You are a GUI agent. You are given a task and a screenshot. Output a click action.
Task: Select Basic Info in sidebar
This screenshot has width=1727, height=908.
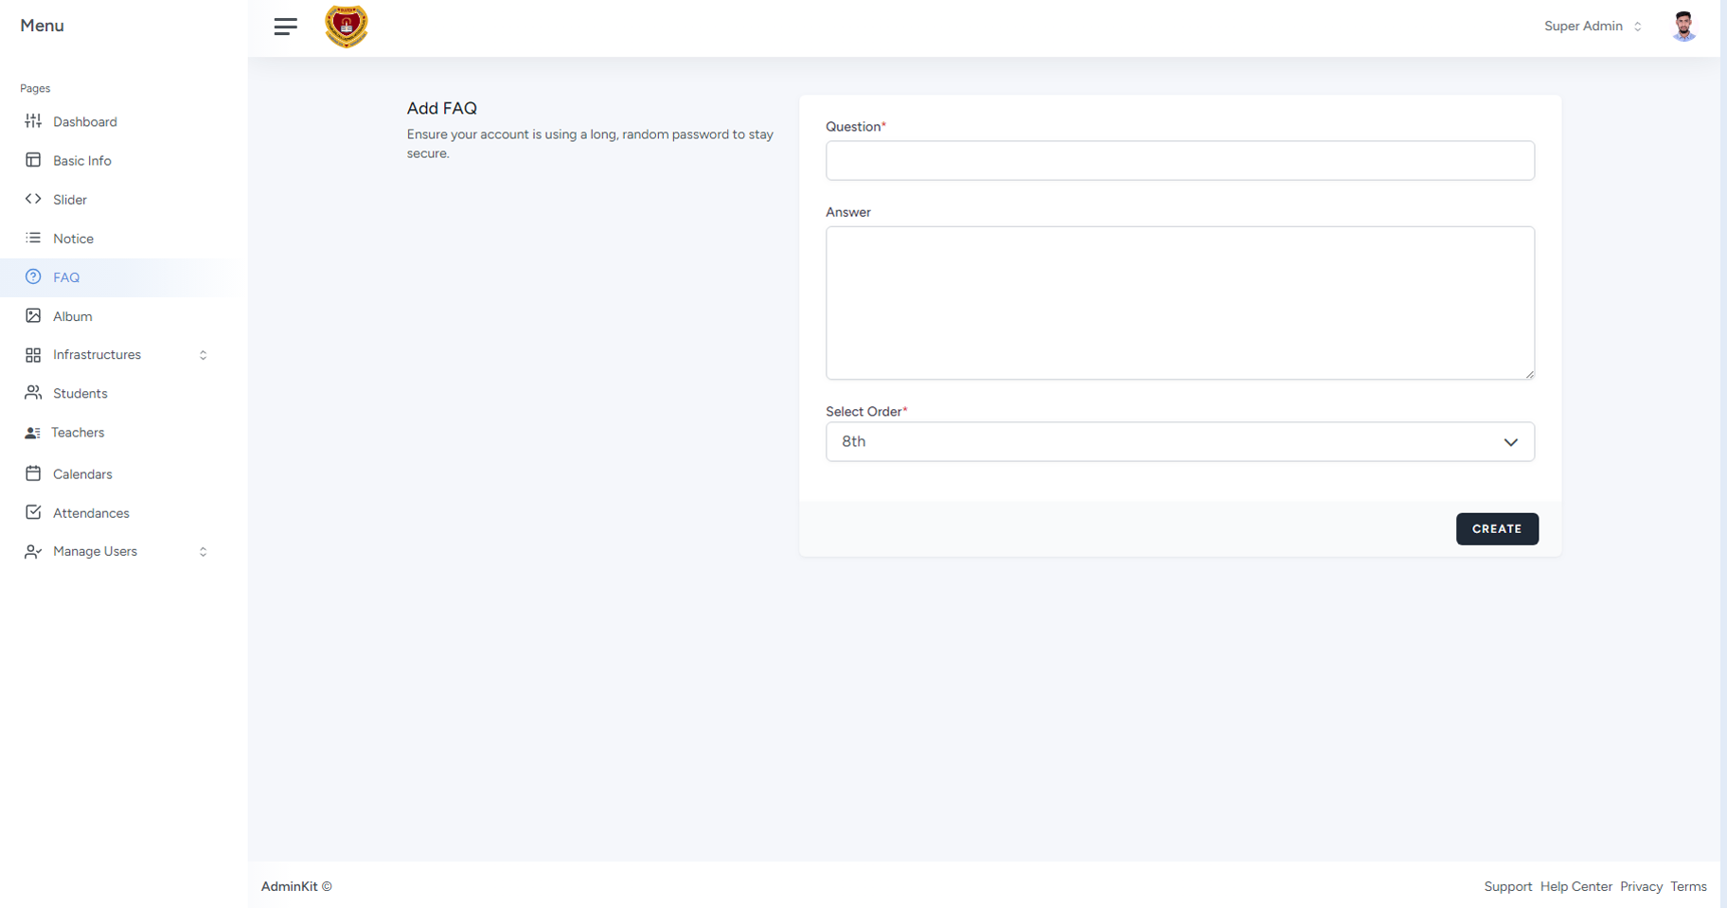pos(81,161)
